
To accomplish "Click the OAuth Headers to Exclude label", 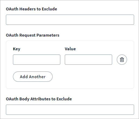I will (x=31, y=9).
